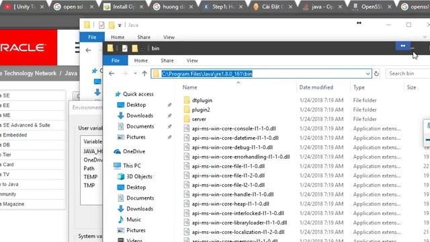Viewport: 430px width, 242px height.
Task: Sort by Name column header
Action: coord(189,87)
